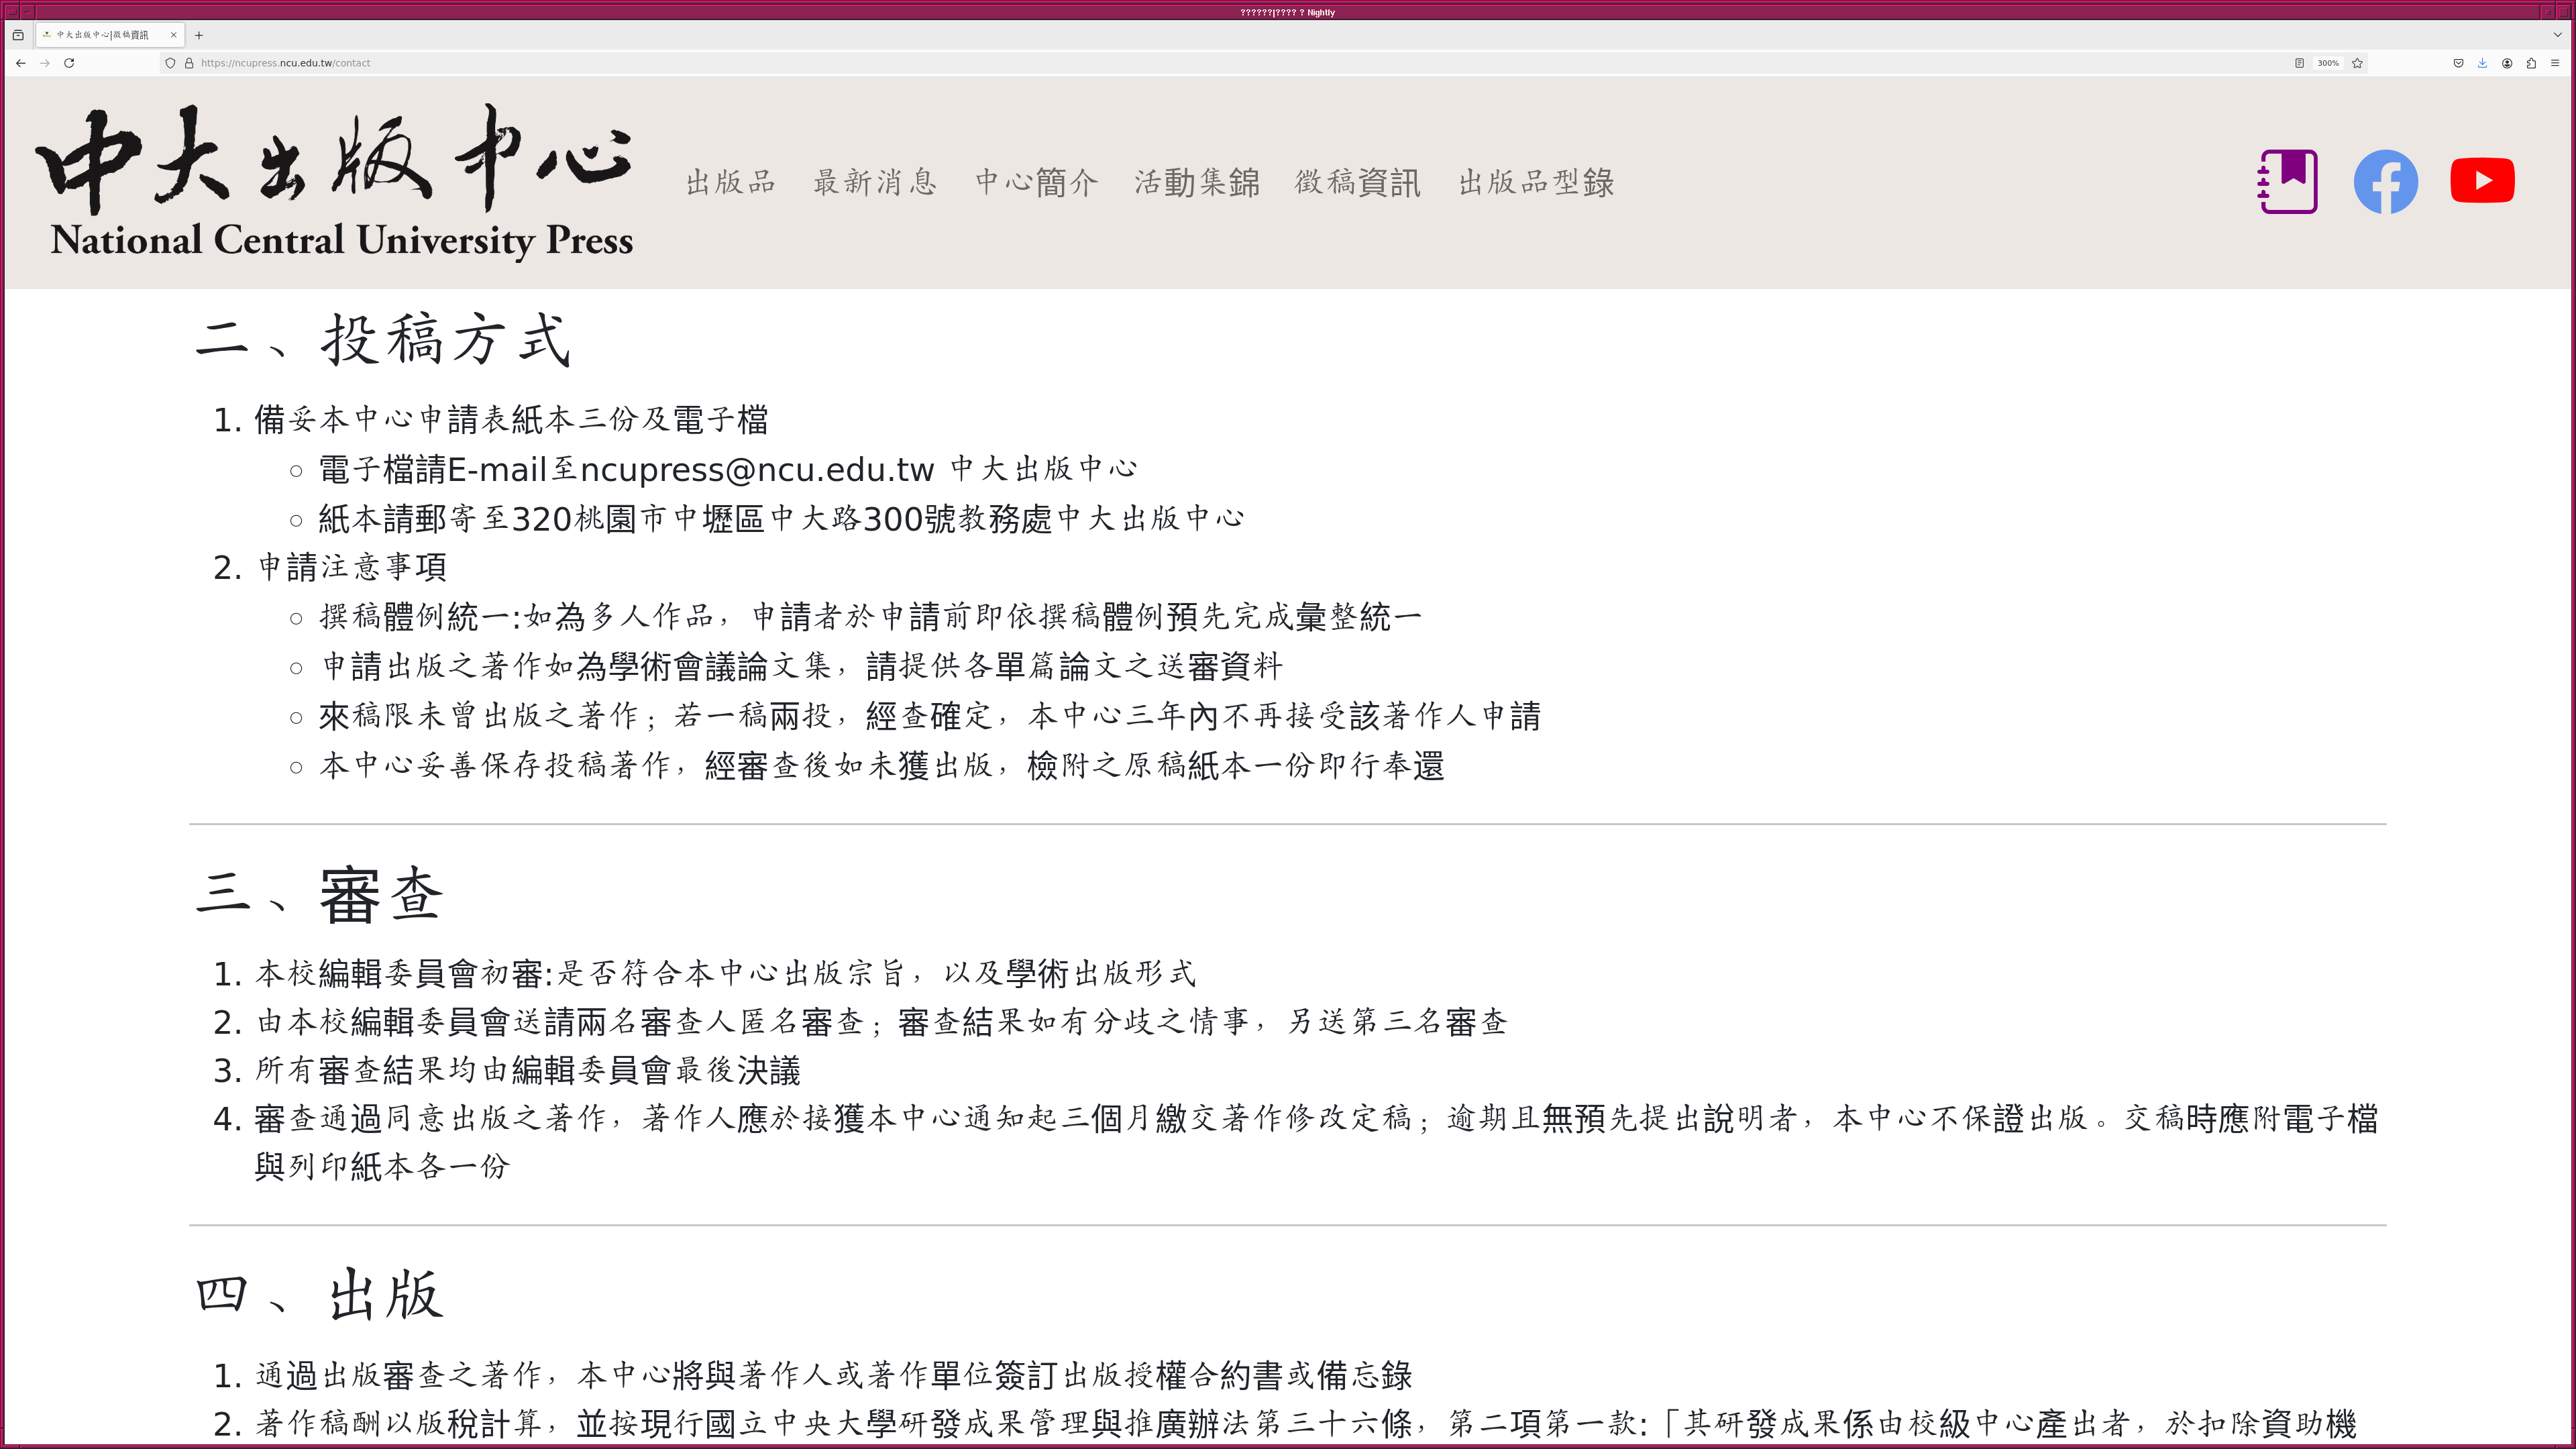The width and height of the screenshot is (2576, 1449).
Task: Bookmark this page with star icon
Action: pyautogui.click(x=2357, y=63)
